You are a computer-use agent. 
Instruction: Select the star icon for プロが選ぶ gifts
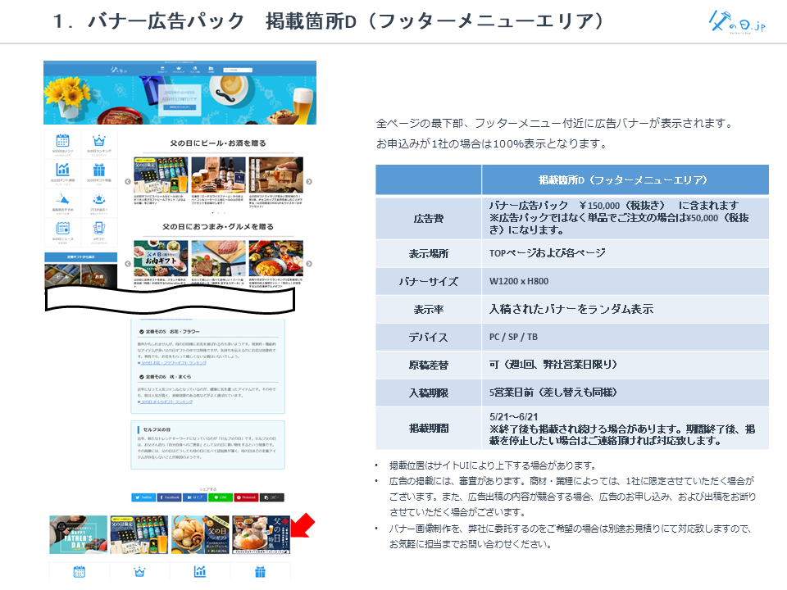pyautogui.click(x=98, y=199)
